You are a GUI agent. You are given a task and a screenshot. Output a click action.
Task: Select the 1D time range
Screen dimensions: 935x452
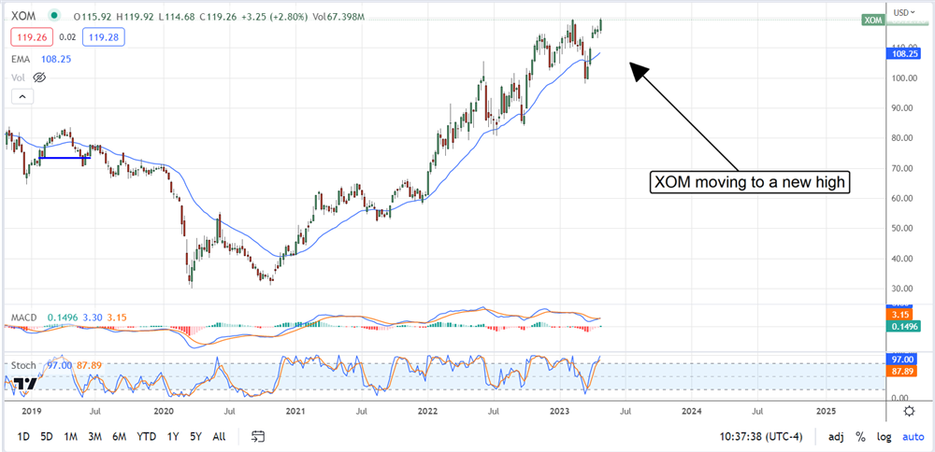pos(23,436)
